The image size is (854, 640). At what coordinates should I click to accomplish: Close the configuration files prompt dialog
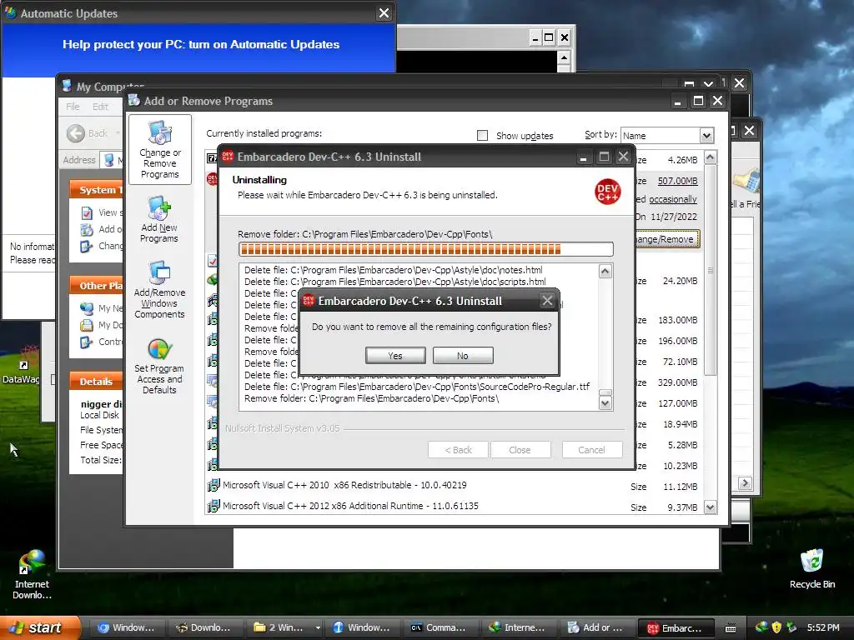547,300
